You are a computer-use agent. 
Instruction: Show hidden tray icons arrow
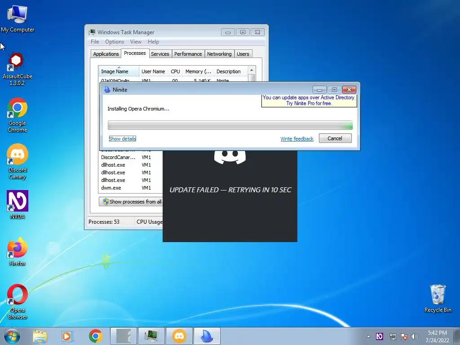368,336
